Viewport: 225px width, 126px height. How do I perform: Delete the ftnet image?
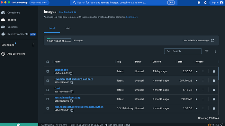click(x=214, y=90)
